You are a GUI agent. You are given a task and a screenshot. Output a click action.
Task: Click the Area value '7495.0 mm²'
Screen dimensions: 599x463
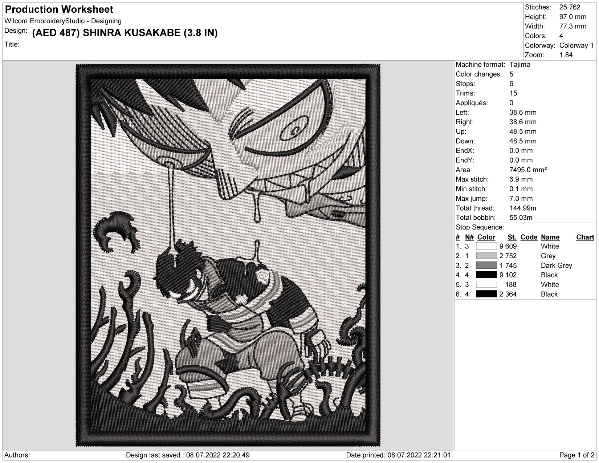[x=528, y=170]
